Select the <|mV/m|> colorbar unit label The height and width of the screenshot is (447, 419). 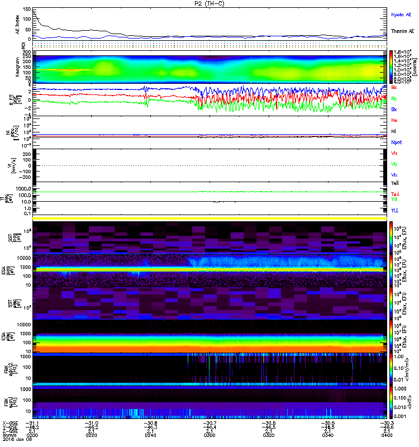(x=407, y=370)
